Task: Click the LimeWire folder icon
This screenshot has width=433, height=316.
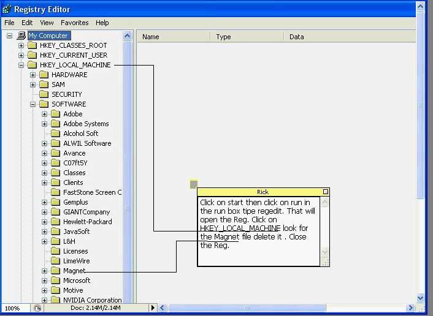Action: pyautogui.click(x=55, y=261)
